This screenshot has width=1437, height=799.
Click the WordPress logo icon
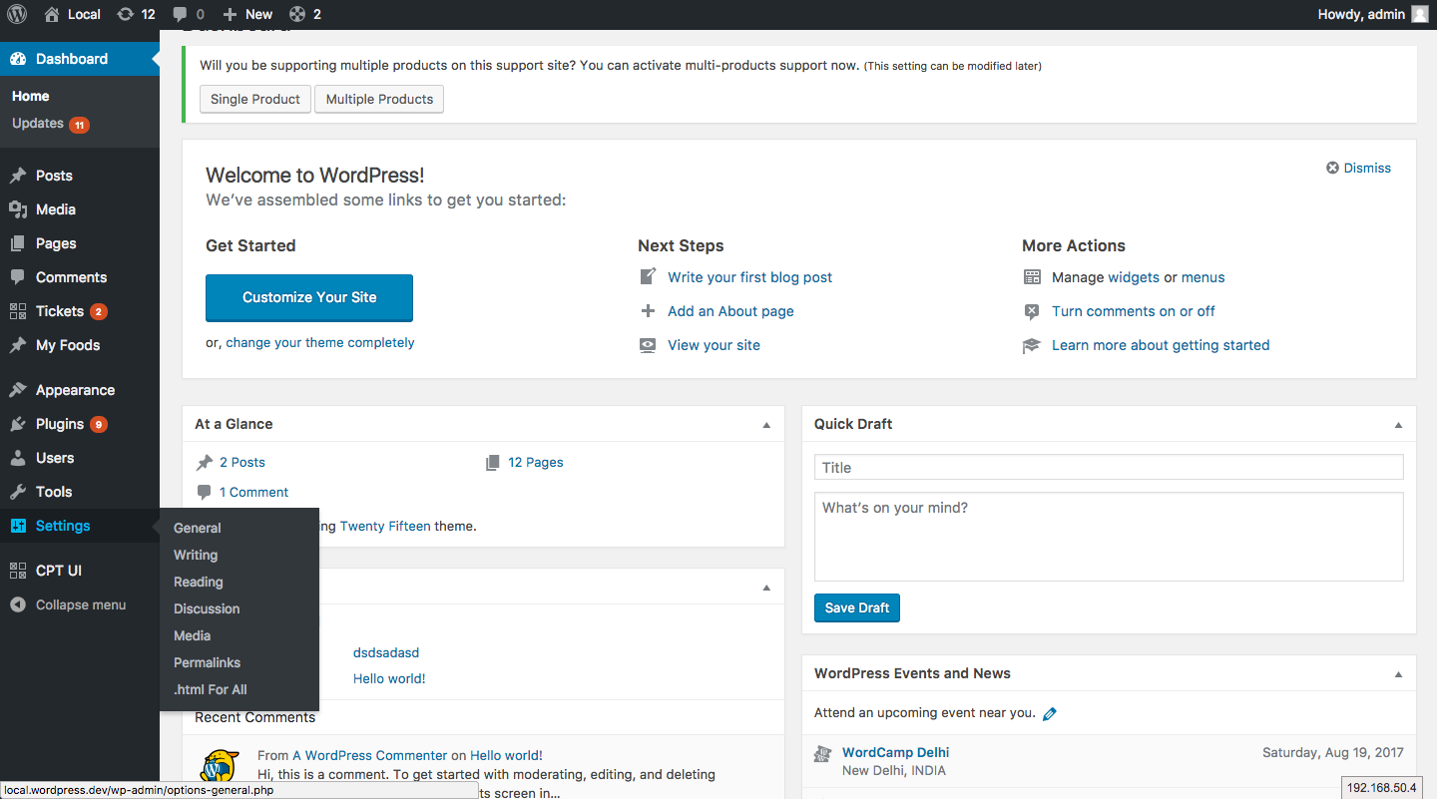point(17,14)
